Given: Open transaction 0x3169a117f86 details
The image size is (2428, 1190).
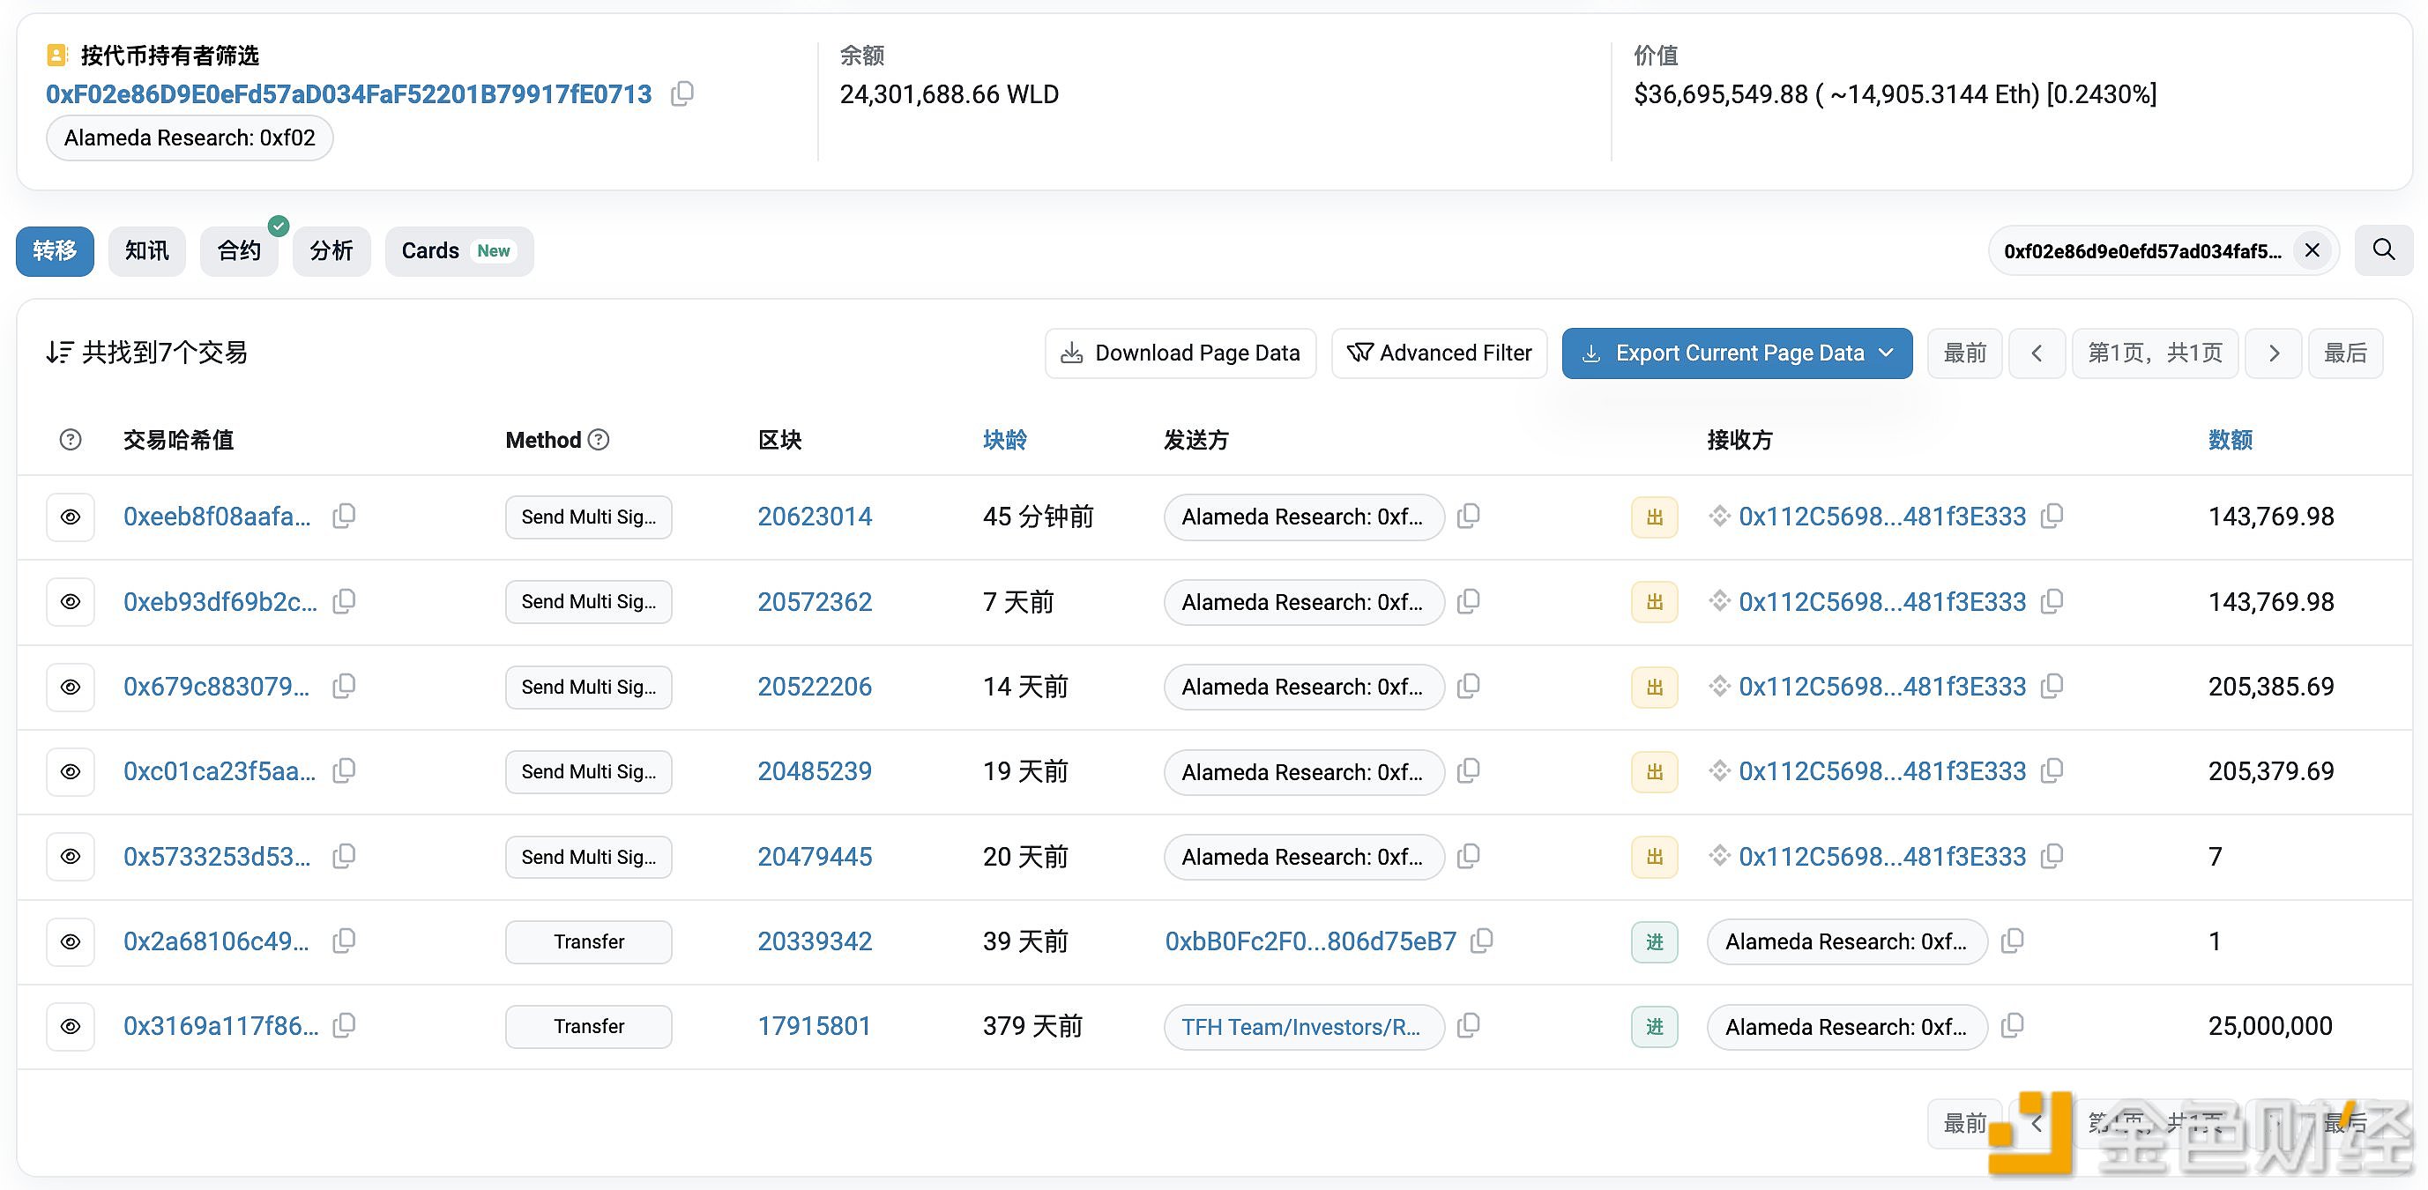Looking at the screenshot, I should pyautogui.click(x=220, y=1026).
